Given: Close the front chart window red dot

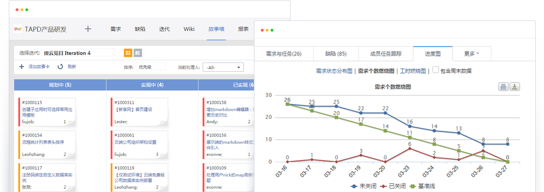Looking at the screenshot, I should click(x=262, y=30).
